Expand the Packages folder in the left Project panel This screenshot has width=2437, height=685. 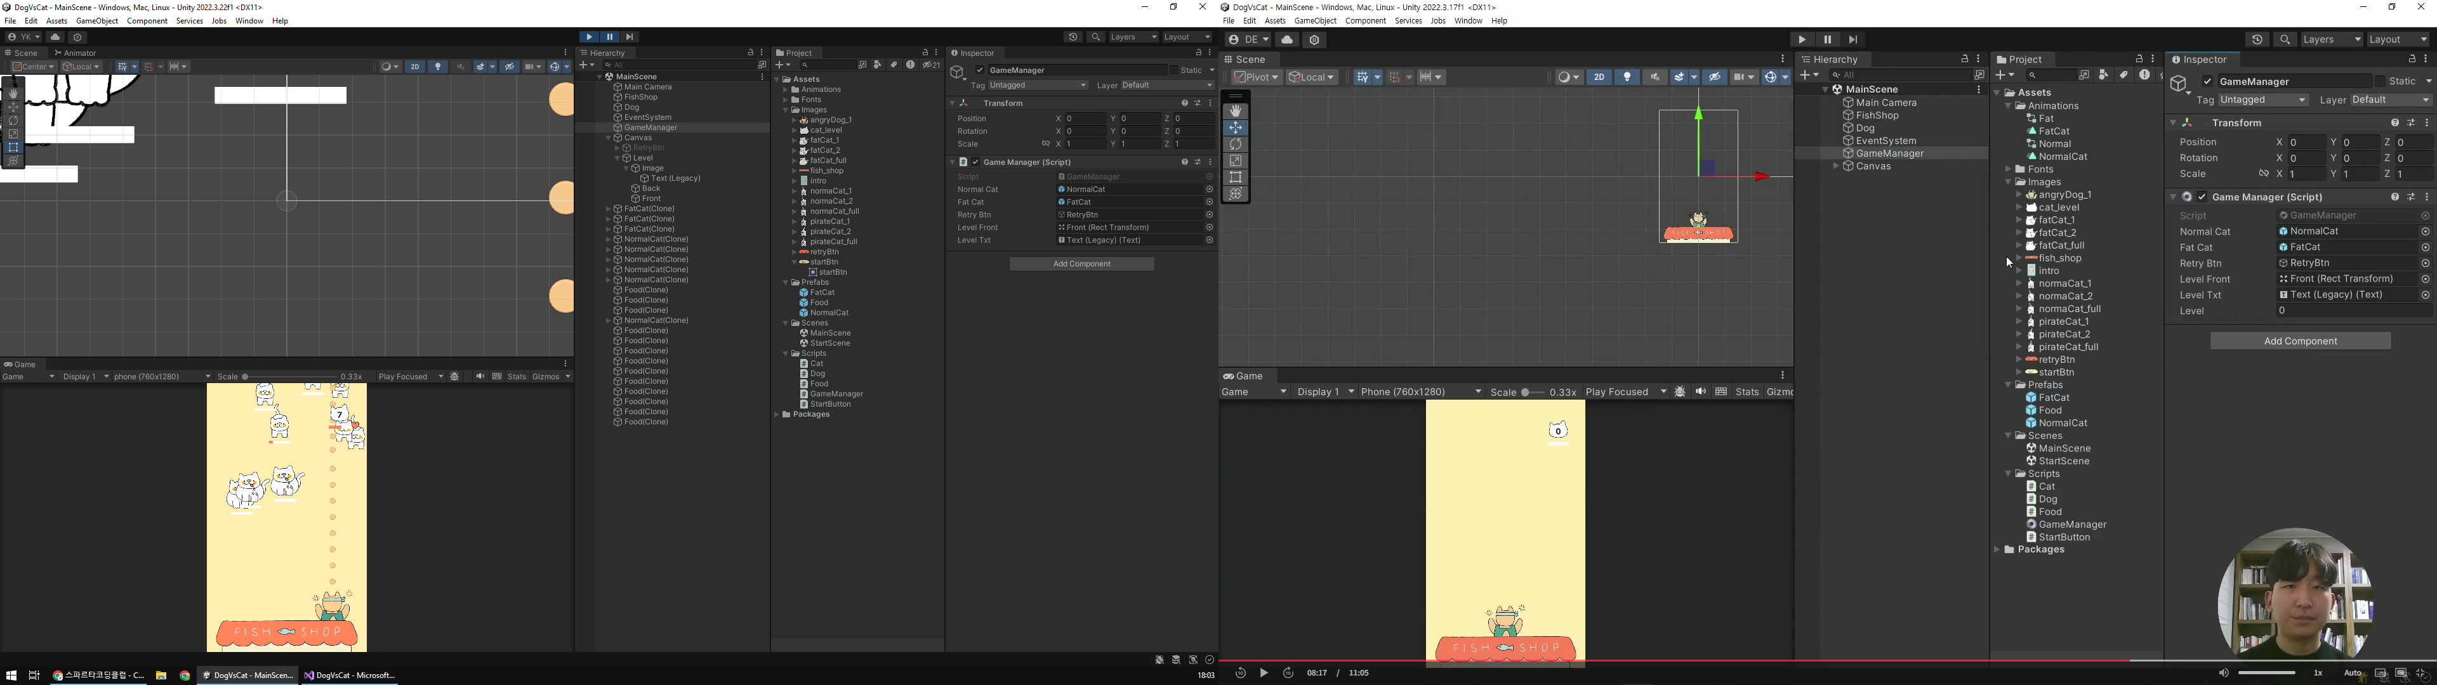pos(777,414)
